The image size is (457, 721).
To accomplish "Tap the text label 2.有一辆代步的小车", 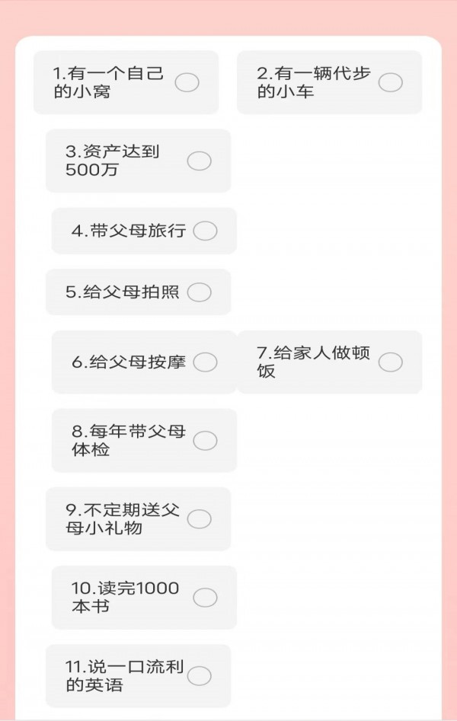I will [x=313, y=82].
